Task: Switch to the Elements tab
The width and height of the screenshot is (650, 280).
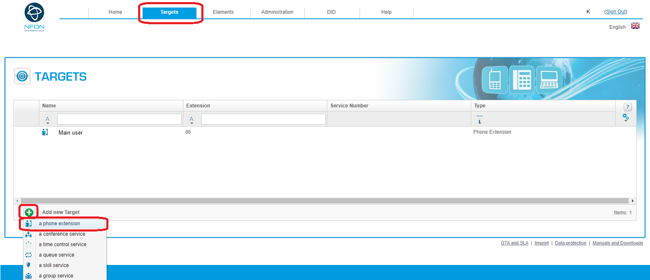Action: click(223, 12)
